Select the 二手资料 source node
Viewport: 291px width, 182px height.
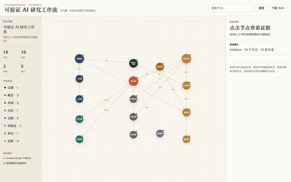pos(79,99)
